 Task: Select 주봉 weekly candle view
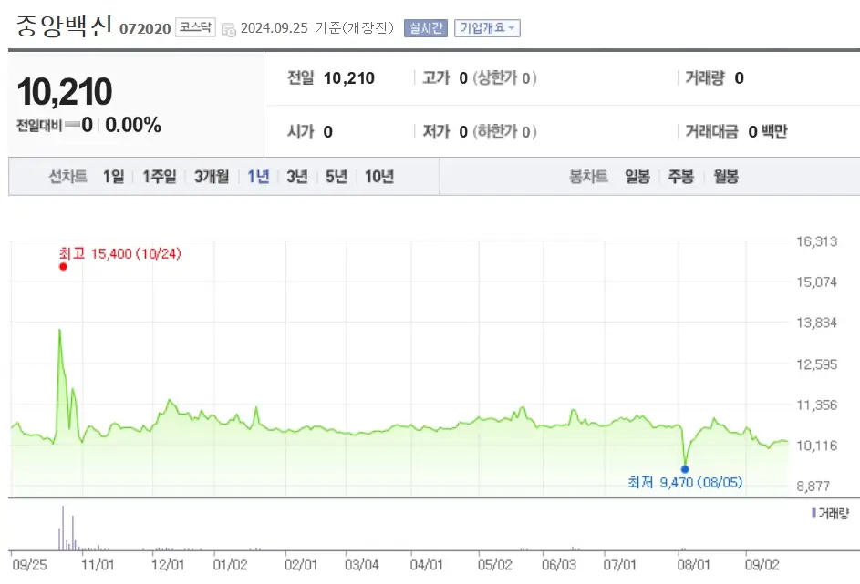coord(679,178)
